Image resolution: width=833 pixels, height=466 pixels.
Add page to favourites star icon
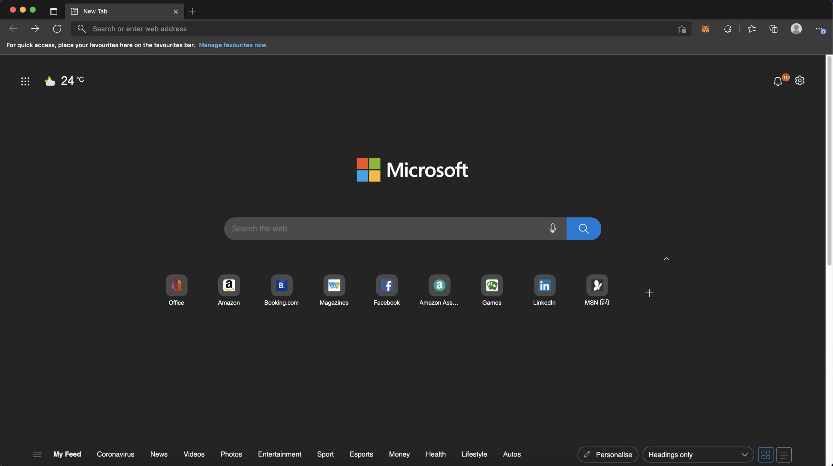click(x=682, y=29)
